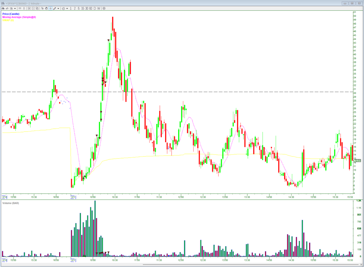Click the 10:30 time label on price axis

tap(115, 197)
